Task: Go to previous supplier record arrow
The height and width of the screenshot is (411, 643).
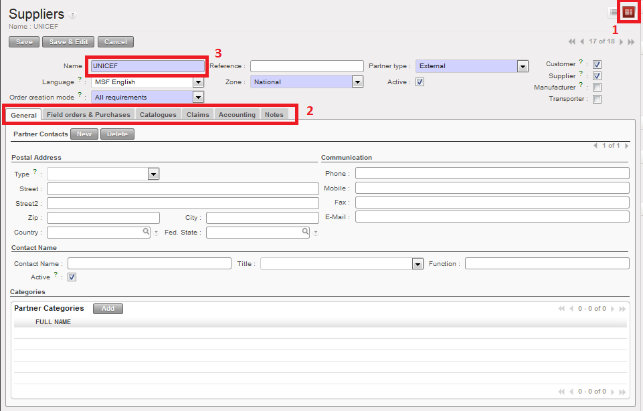Action: [581, 41]
